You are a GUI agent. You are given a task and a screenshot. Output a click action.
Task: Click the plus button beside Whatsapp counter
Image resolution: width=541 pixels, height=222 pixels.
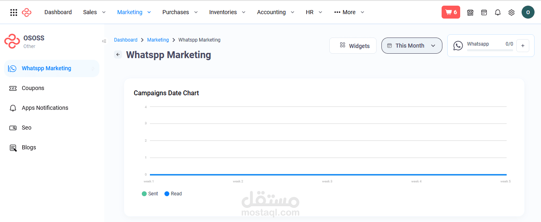[x=522, y=46]
